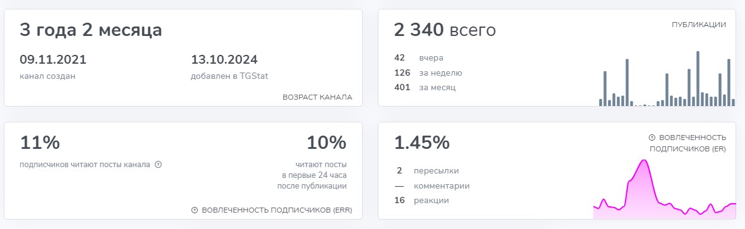This screenshot has width=745, height=229.
Task: Click the 1.45% engagement rate value
Action: click(x=422, y=142)
